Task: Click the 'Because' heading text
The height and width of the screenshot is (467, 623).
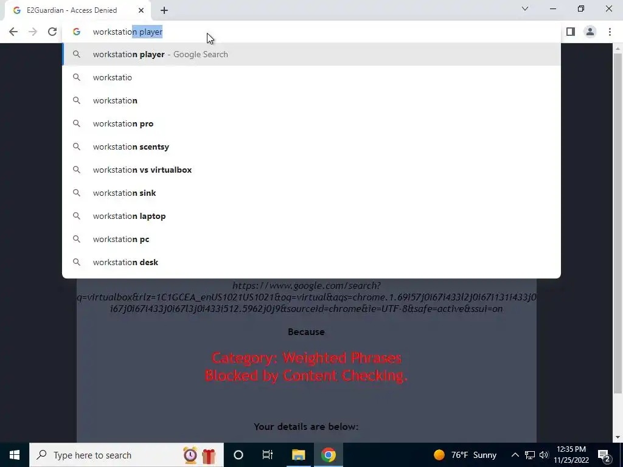Action: click(307, 332)
